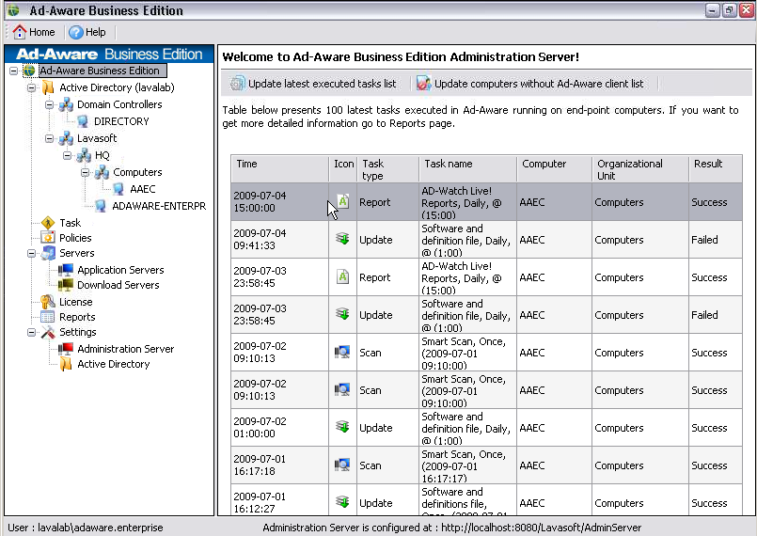Sort by the Time column header
This screenshot has width=757, height=536.
tap(280, 169)
